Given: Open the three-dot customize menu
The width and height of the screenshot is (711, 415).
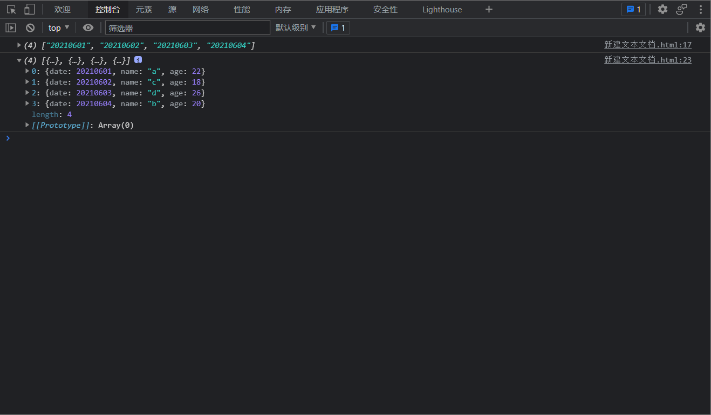Looking at the screenshot, I should (x=701, y=9).
